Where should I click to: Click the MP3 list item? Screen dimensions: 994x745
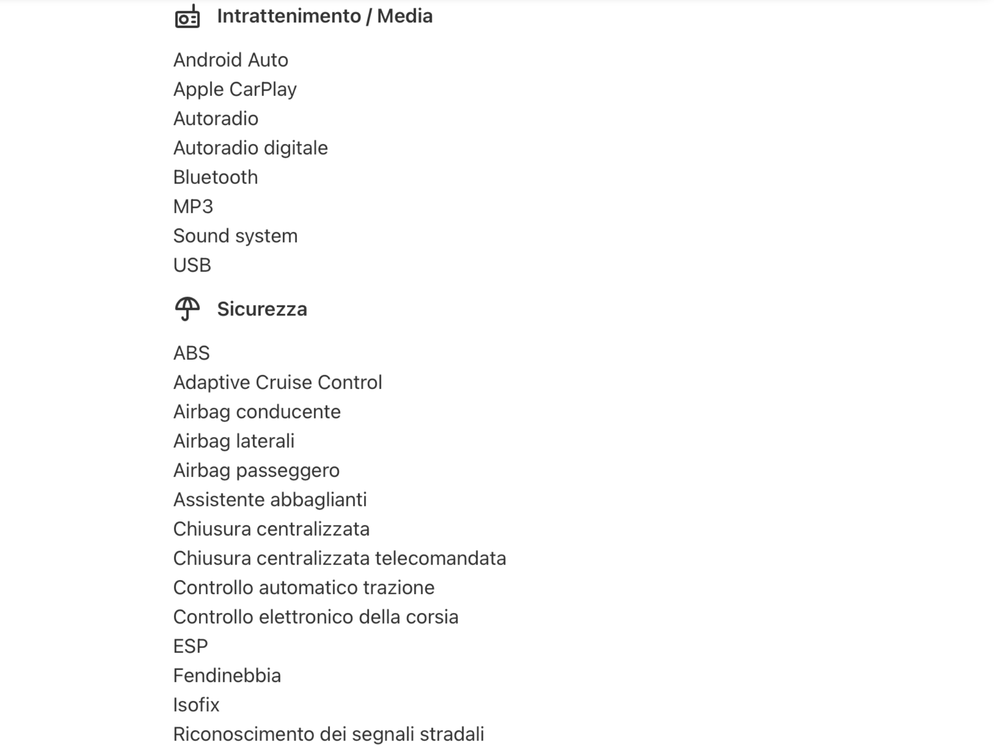coord(193,207)
